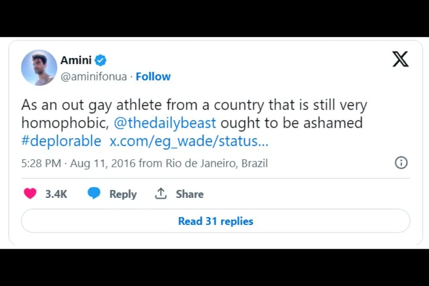The image size is (429, 286).
Task: Click the #deplorable hashtag
Action: [61, 141]
